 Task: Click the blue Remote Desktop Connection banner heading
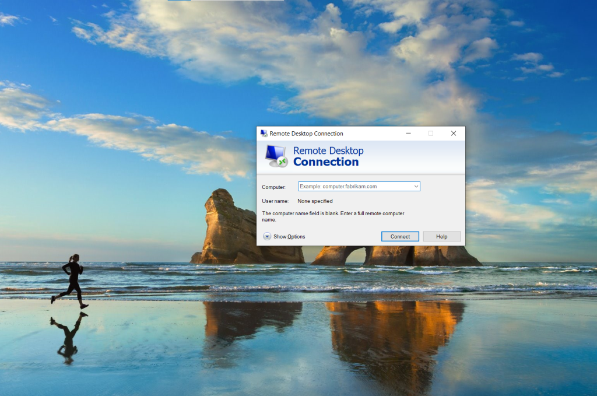click(x=328, y=156)
